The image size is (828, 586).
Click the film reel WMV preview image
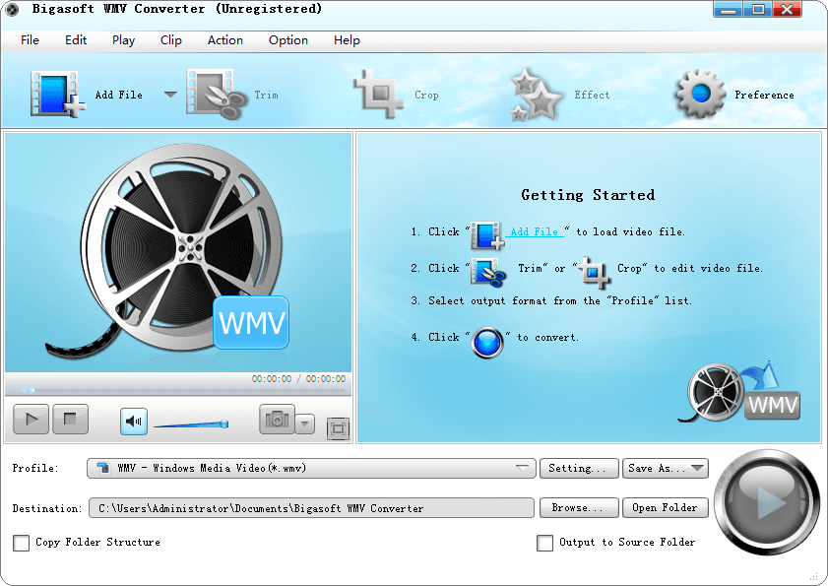[x=178, y=252]
